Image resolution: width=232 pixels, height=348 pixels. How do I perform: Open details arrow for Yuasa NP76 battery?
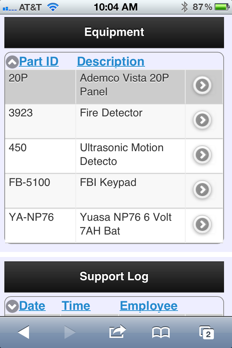(202, 224)
